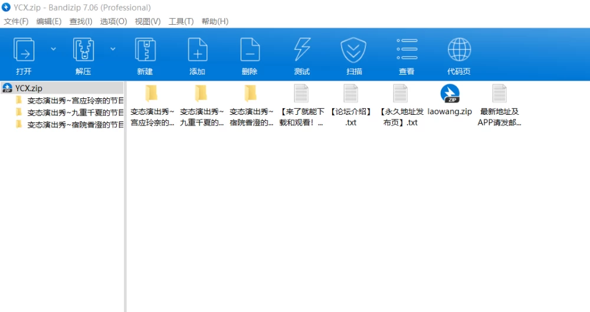Screen dimensions: 590x312
Task: Click the Scan (扫描) shield icon
Action: pyautogui.click(x=353, y=49)
